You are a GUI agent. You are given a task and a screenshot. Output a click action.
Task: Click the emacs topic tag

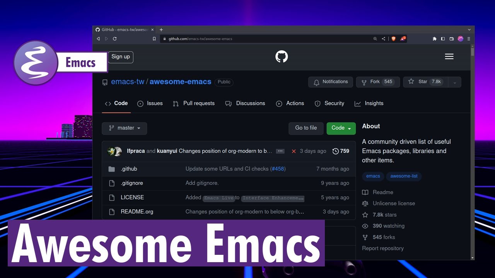click(373, 176)
